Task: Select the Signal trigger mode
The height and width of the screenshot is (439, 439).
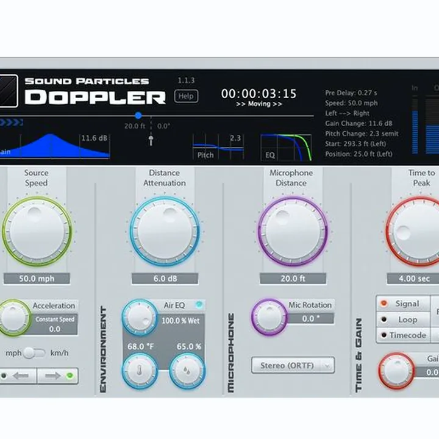Action: 402,304
